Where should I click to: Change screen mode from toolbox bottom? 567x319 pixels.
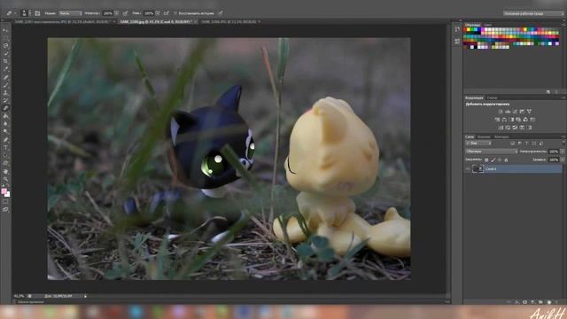(5, 209)
